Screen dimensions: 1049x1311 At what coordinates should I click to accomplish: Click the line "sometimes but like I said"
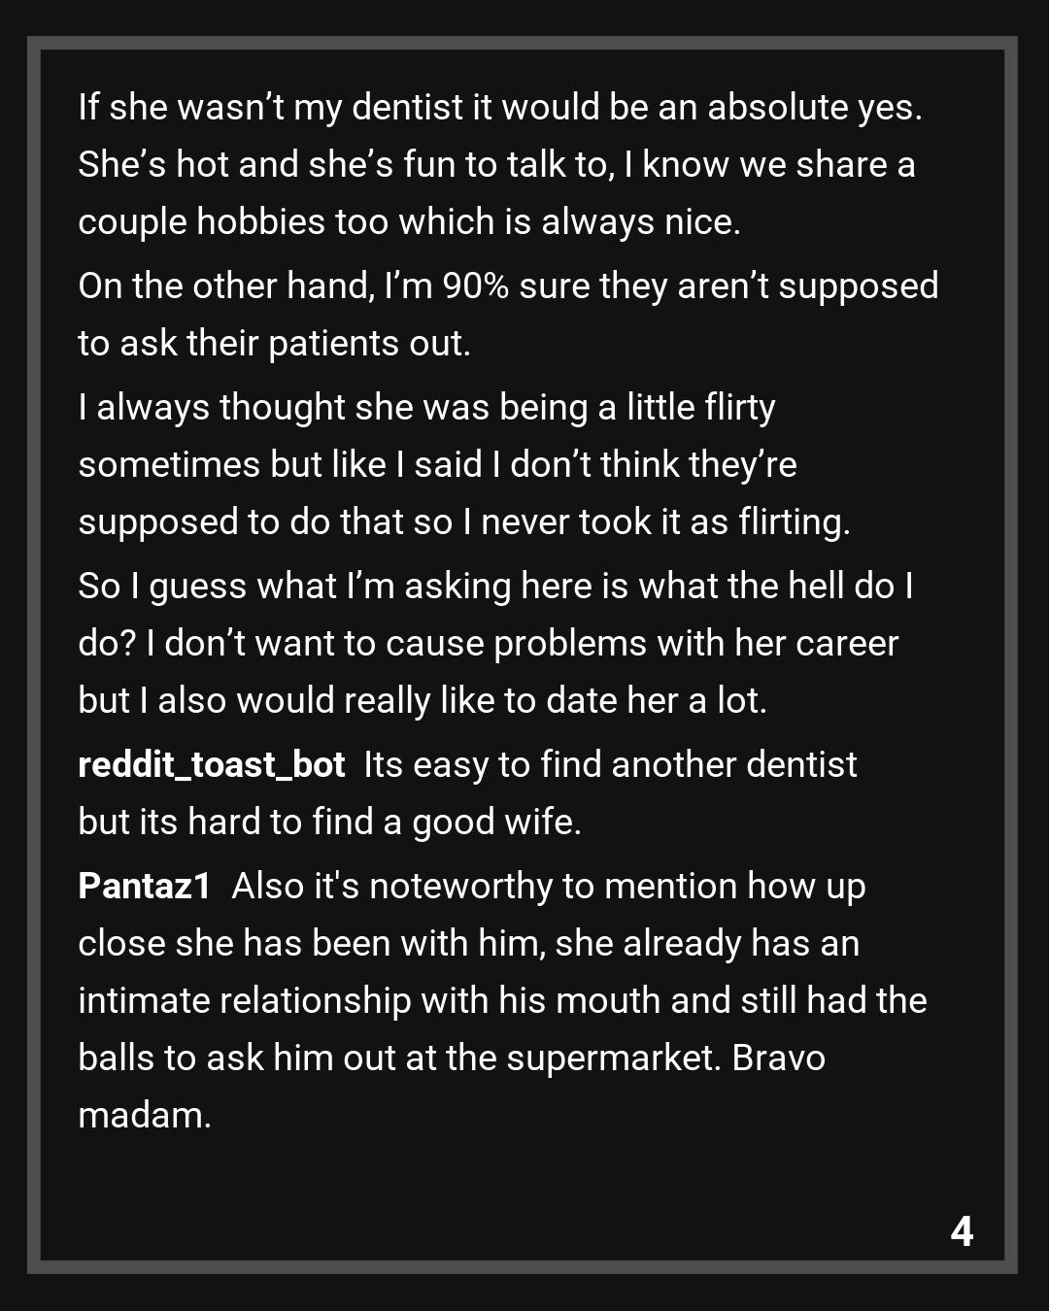[436, 465]
